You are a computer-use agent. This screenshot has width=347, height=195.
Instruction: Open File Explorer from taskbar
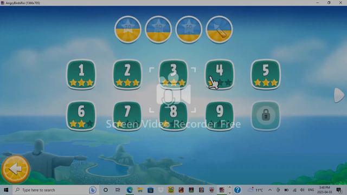click(140, 190)
